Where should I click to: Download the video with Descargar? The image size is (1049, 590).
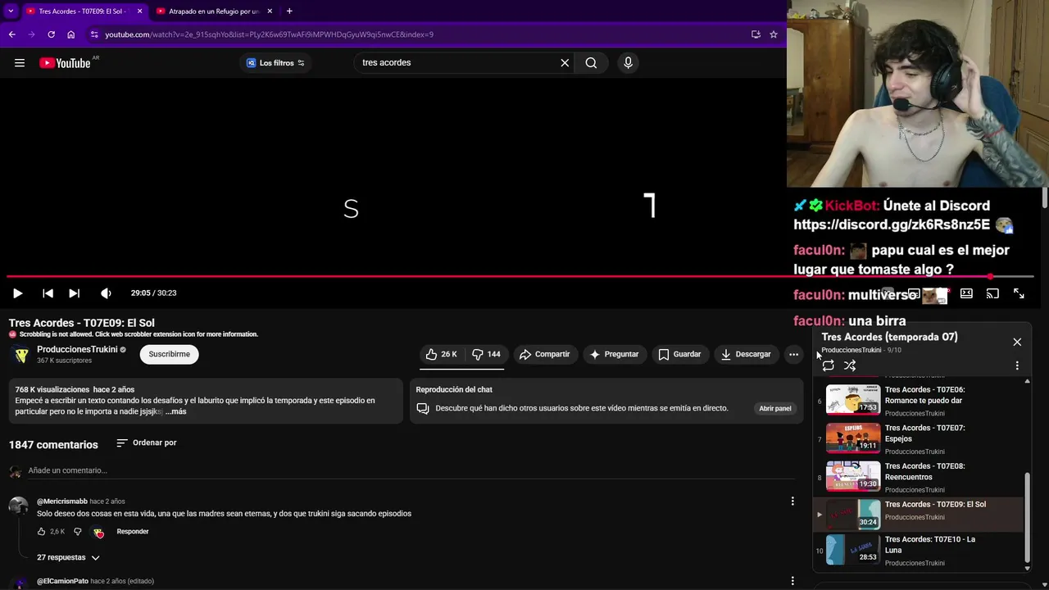click(x=746, y=354)
